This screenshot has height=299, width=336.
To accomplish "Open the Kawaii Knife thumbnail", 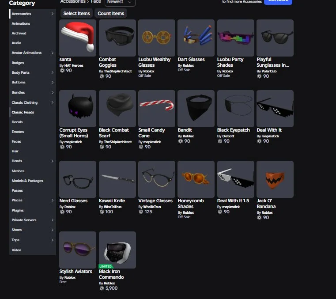I will 117,179.
